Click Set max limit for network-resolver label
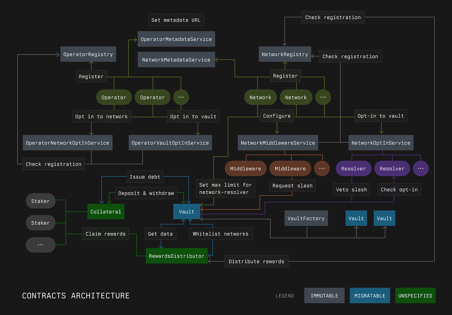 tap(226, 188)
